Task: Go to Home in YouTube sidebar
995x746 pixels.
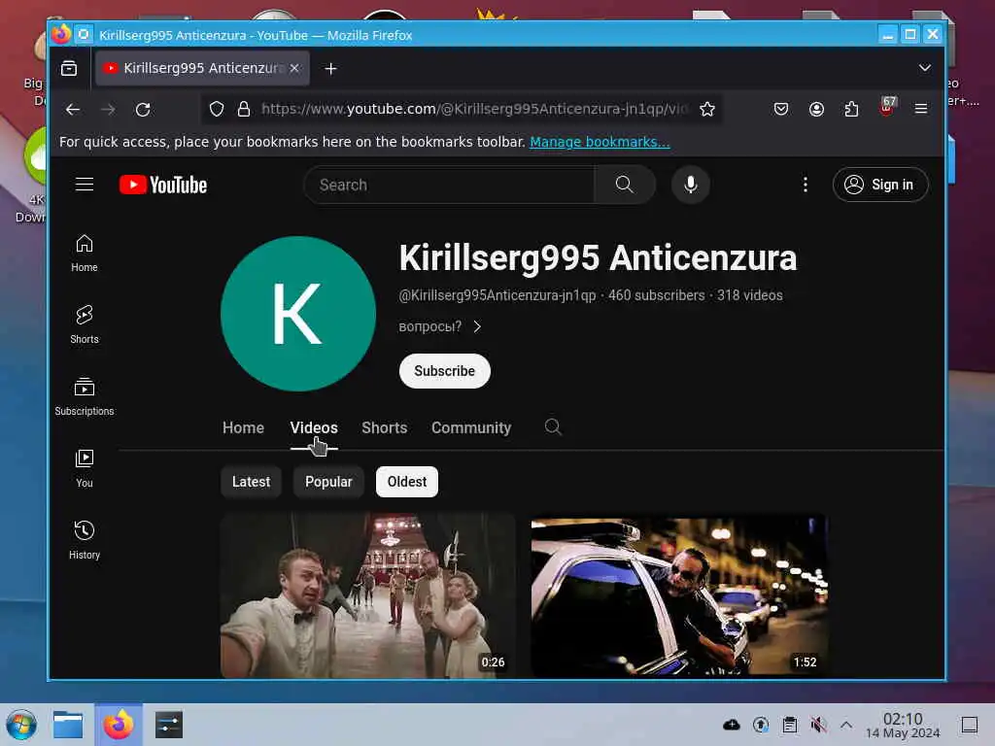Action: [85, 254]
